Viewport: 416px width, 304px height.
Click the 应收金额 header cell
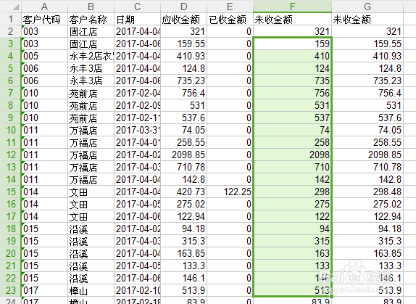(183, 19)
